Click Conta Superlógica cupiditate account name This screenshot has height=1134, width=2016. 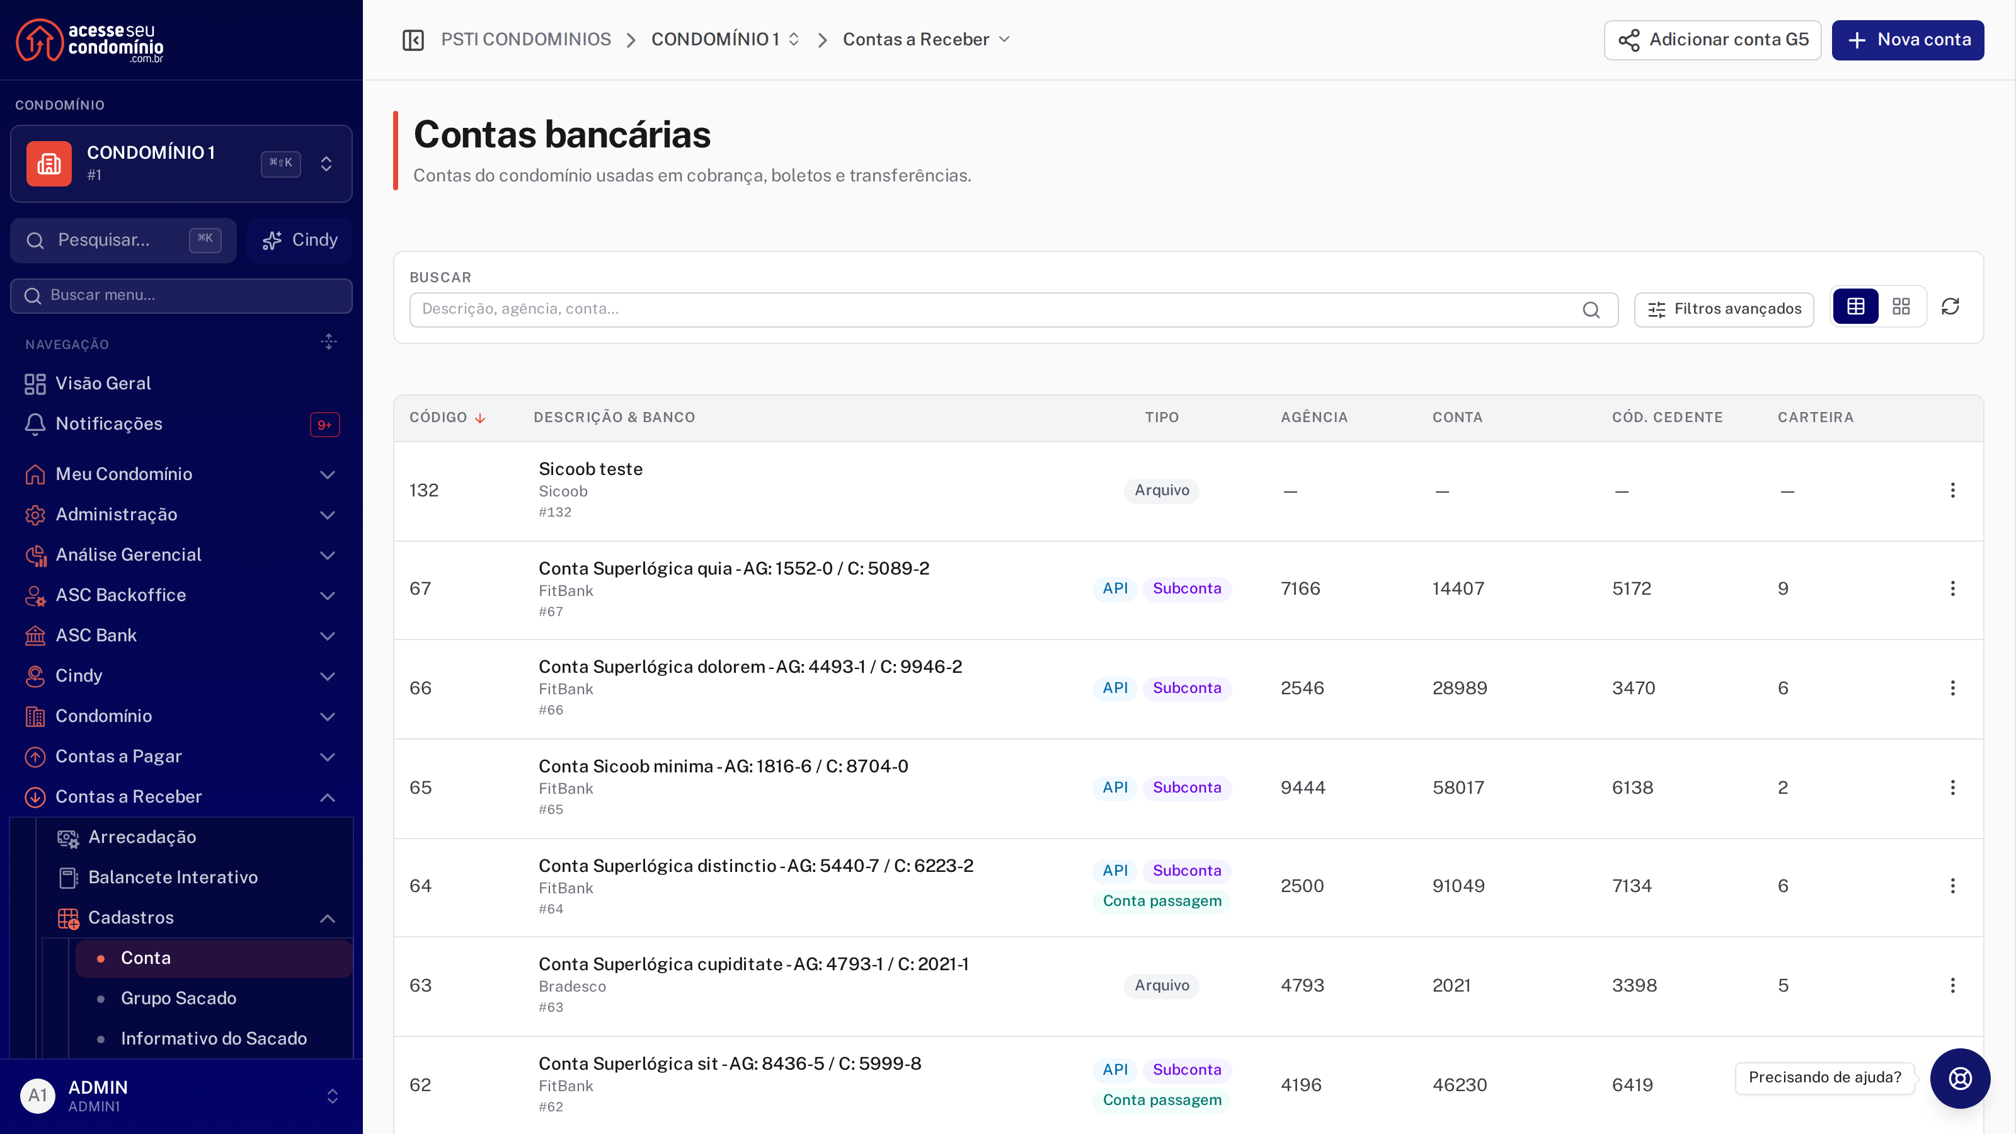[753, 964]
